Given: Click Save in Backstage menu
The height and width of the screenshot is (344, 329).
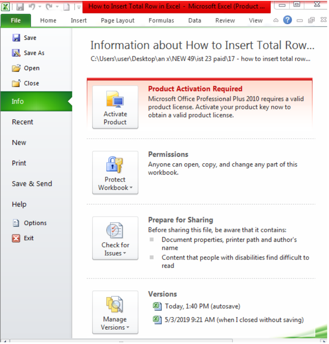Looking at the screenshot, I should [24, 38].
